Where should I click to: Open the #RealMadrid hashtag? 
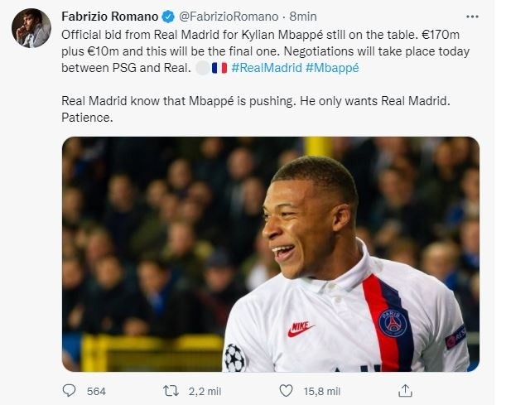[267, 68]
